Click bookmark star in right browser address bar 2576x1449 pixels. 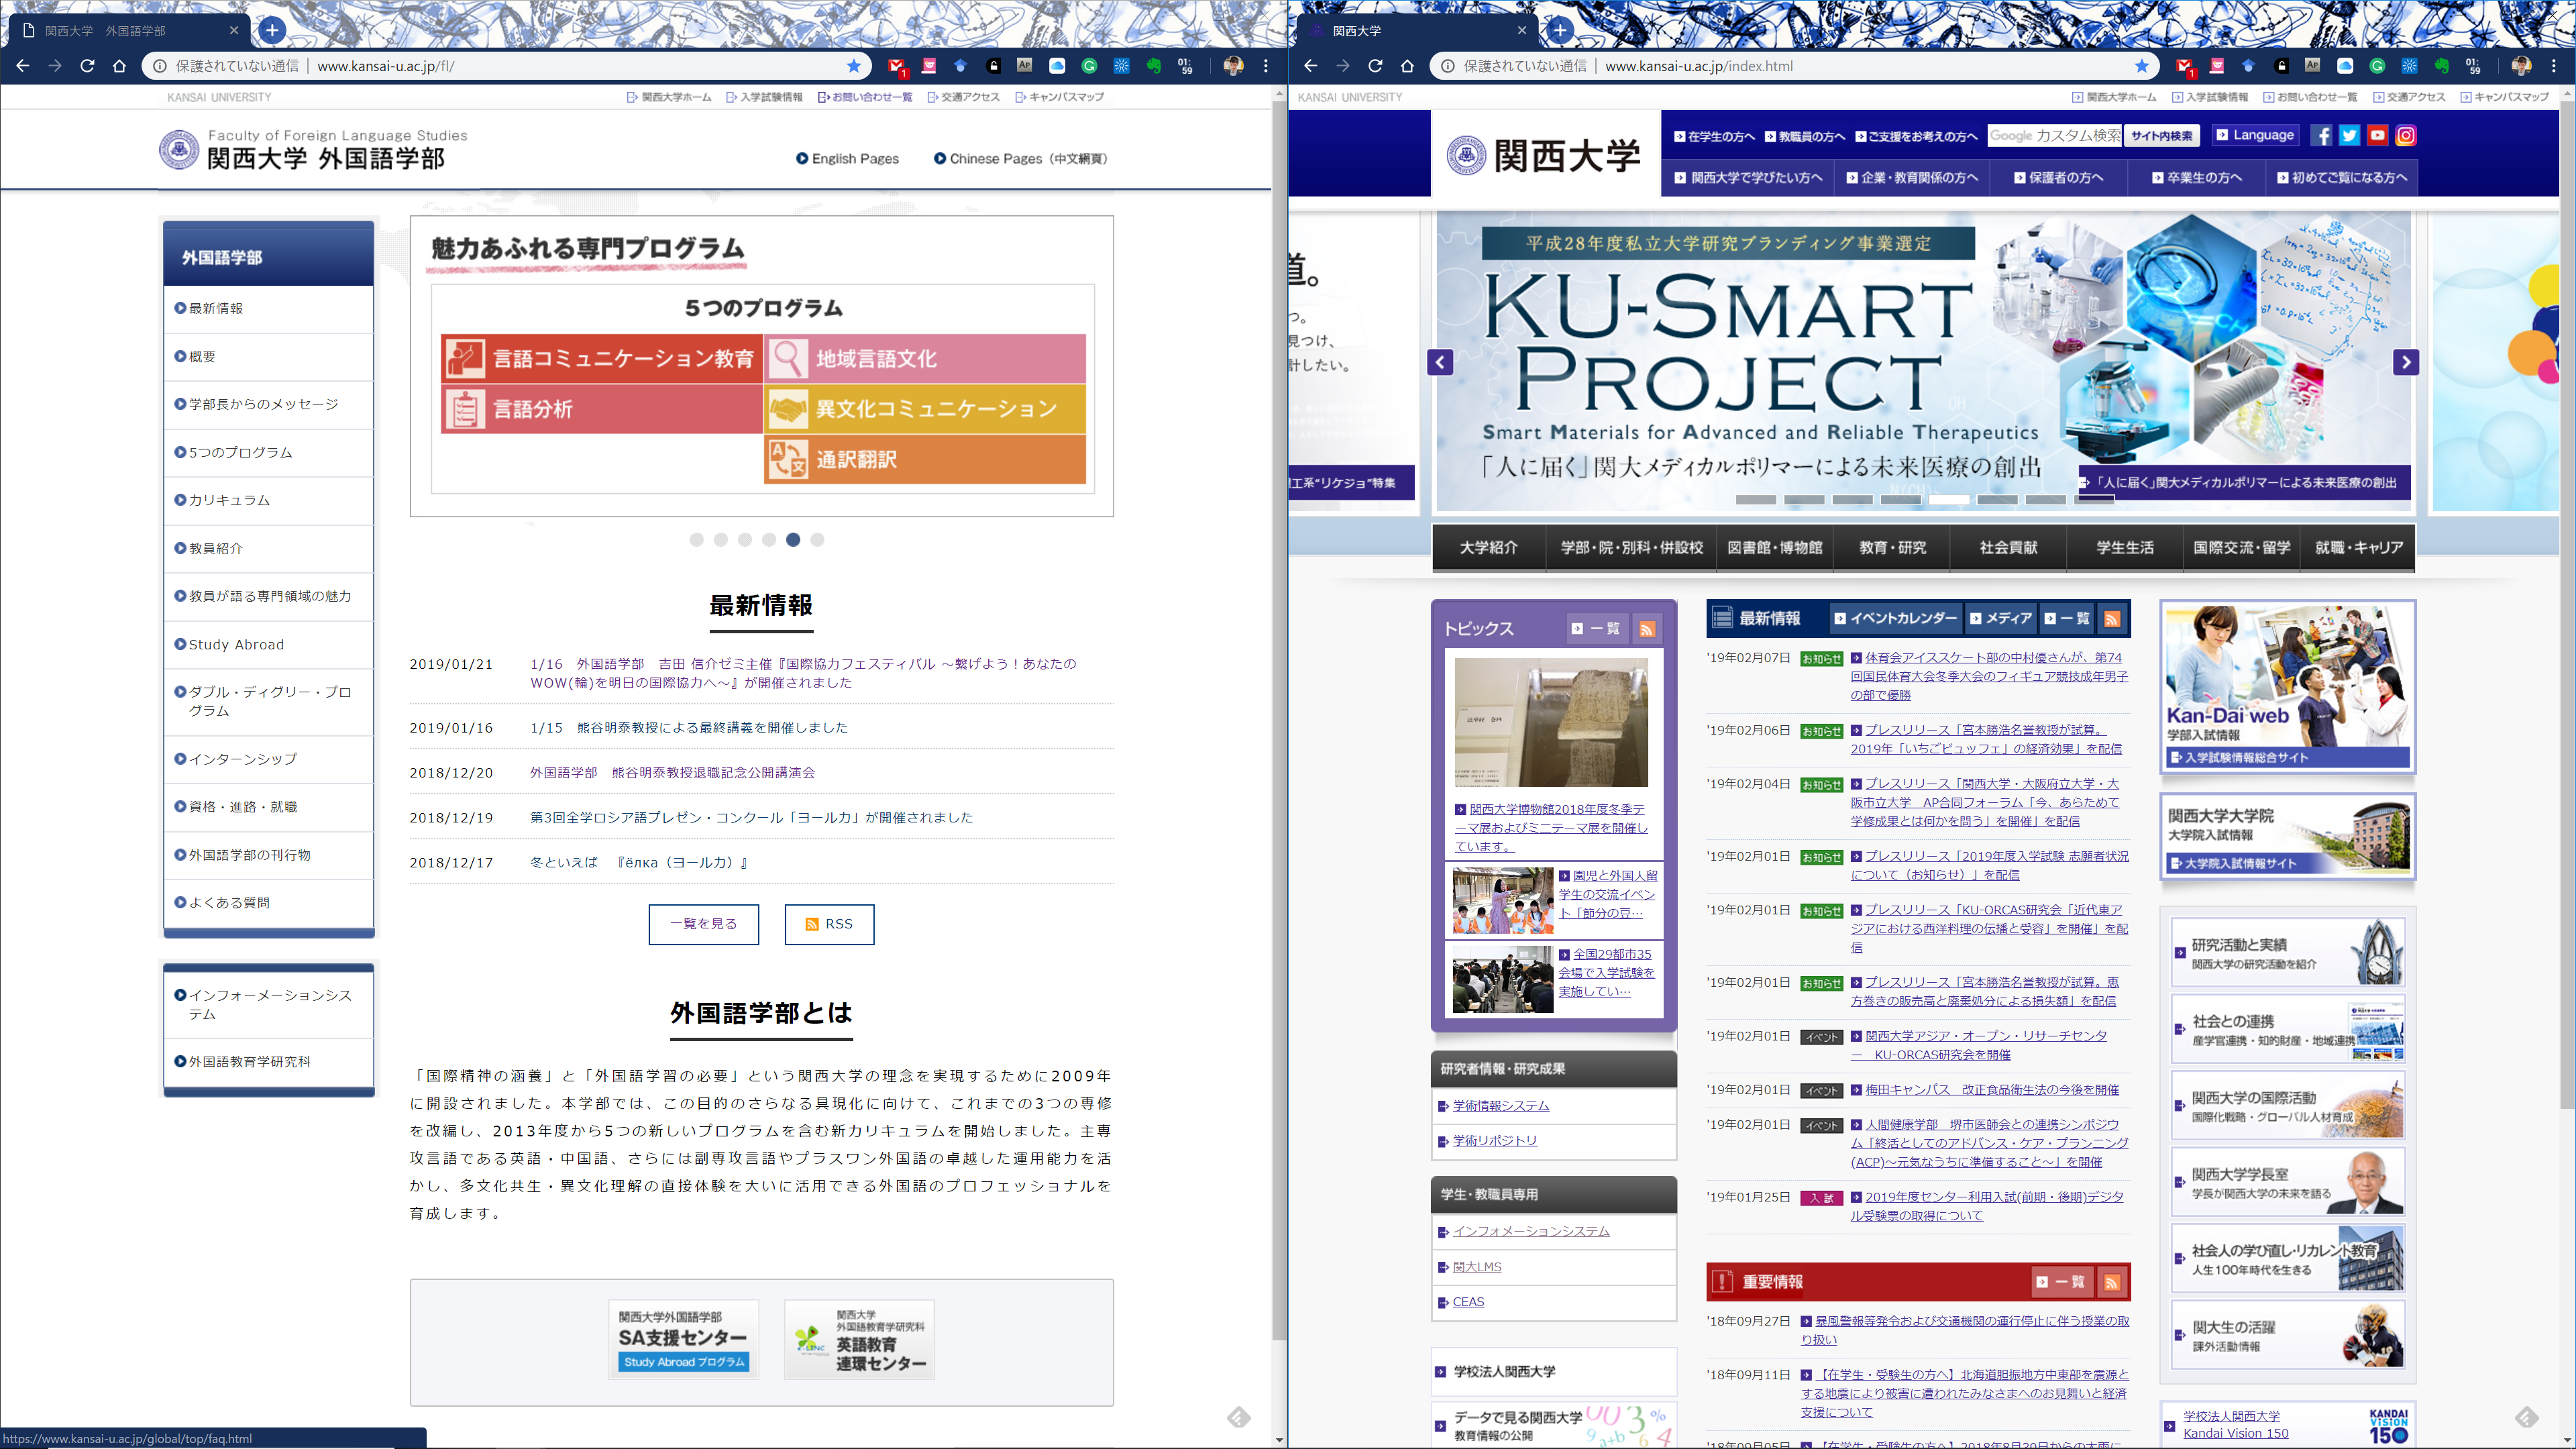(x=2141, y=66)
